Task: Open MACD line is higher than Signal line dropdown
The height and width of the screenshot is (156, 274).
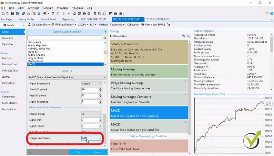Action: tap(67, 77)
